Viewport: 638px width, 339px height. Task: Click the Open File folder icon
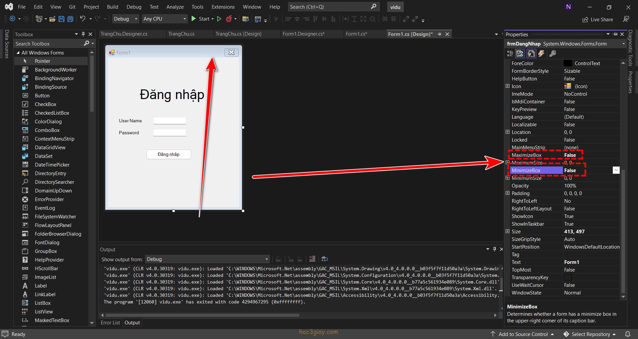coord(52,19)
